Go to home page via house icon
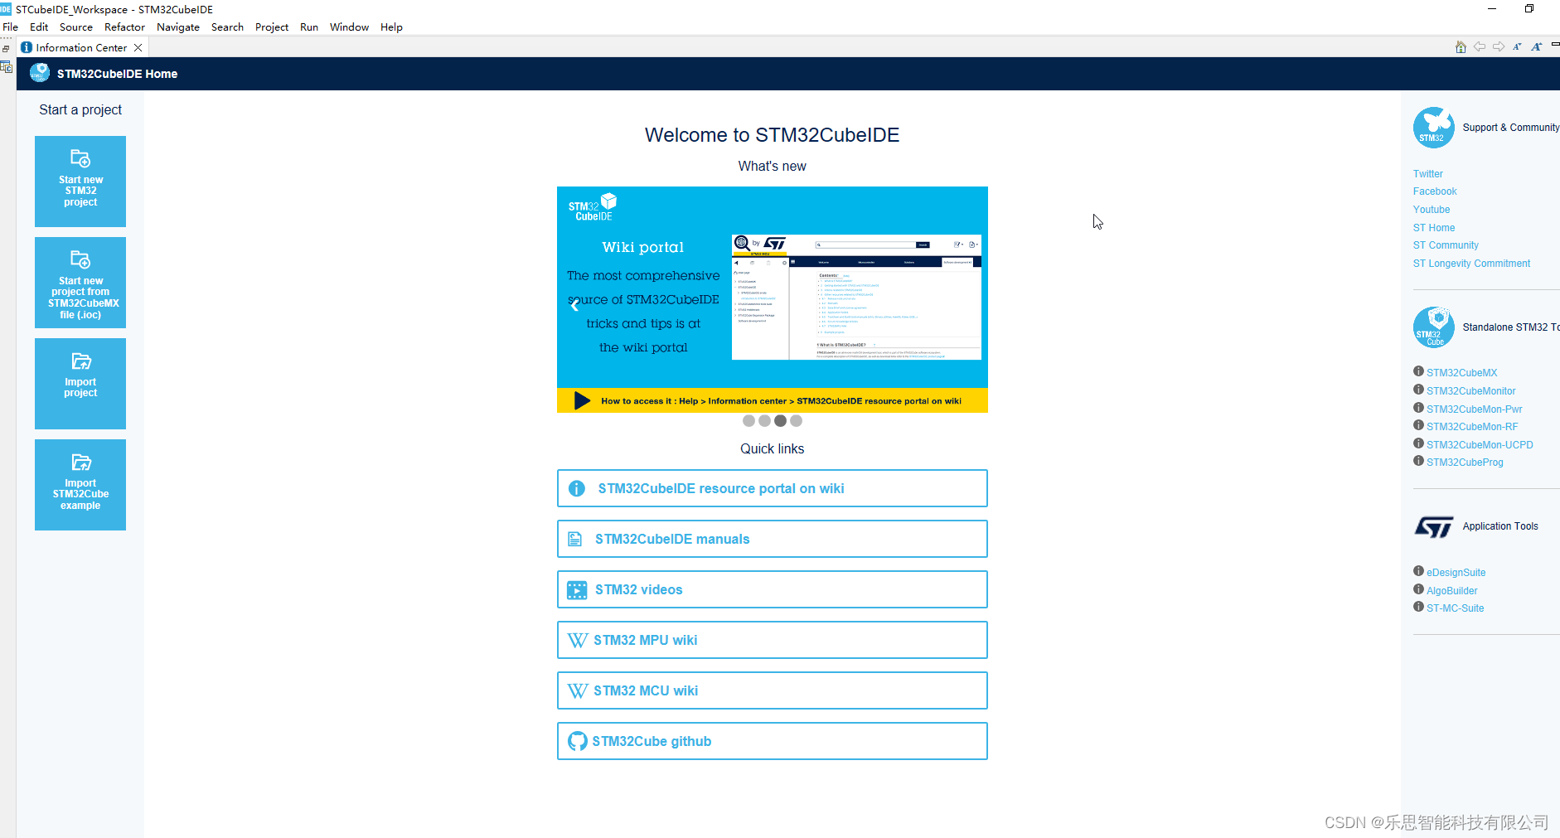The height and width of the screenshot is (838, 1560). [1461, 47]
